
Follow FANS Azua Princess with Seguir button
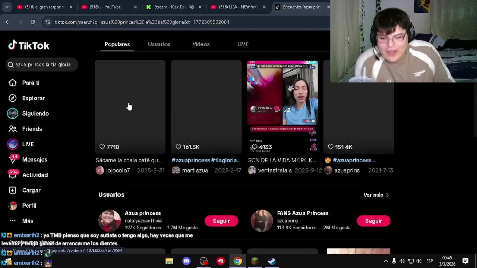pos(373,221)
